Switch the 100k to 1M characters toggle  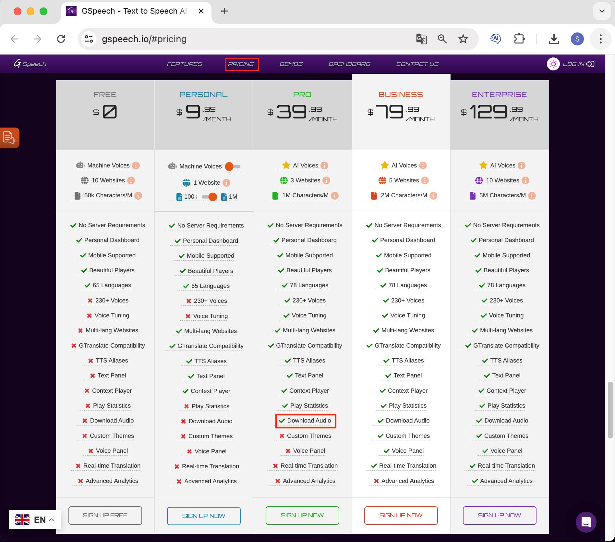point(209,197)
